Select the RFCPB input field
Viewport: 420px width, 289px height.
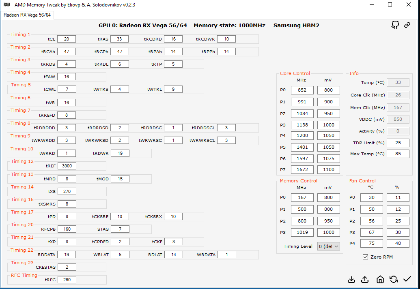tap(67, 229)
